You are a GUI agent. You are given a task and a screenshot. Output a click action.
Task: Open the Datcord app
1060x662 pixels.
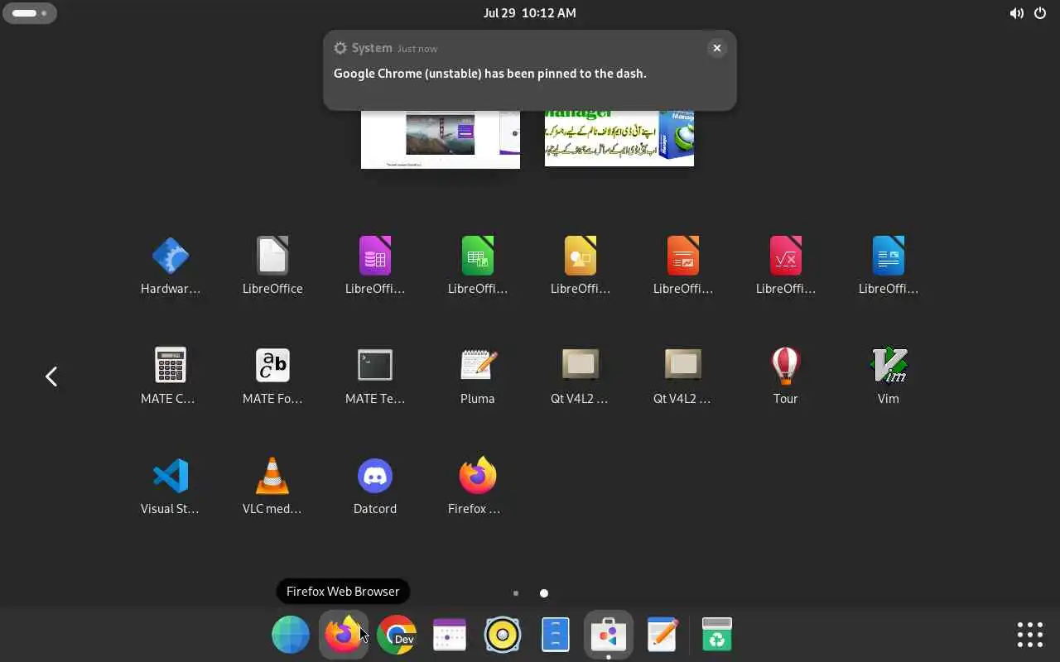pos(375,486)
